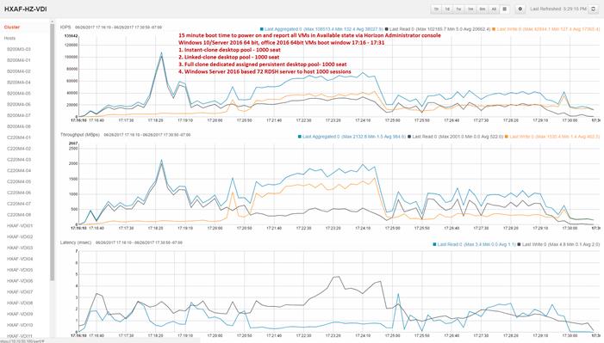Select host C220M4-01
Screen dimensions: 604x343
click(19, 138)
